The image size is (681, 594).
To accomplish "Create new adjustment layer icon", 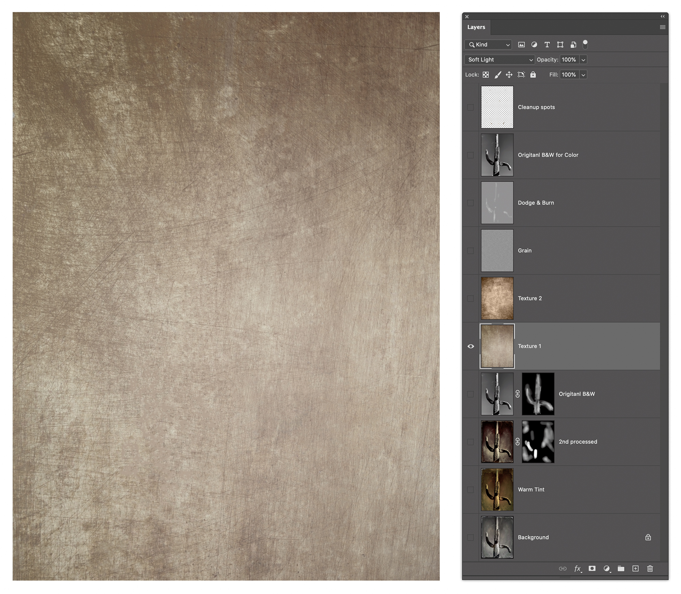I will [606, 568].
